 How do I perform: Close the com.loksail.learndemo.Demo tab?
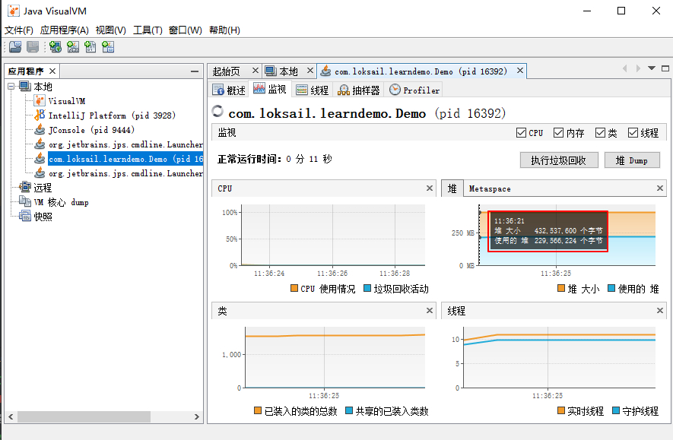pos(520,71)
